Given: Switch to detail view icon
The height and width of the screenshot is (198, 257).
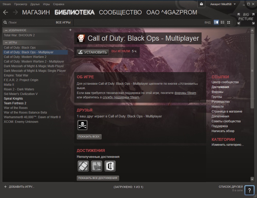Looking at the screenshot, I should tap(216, 22).
